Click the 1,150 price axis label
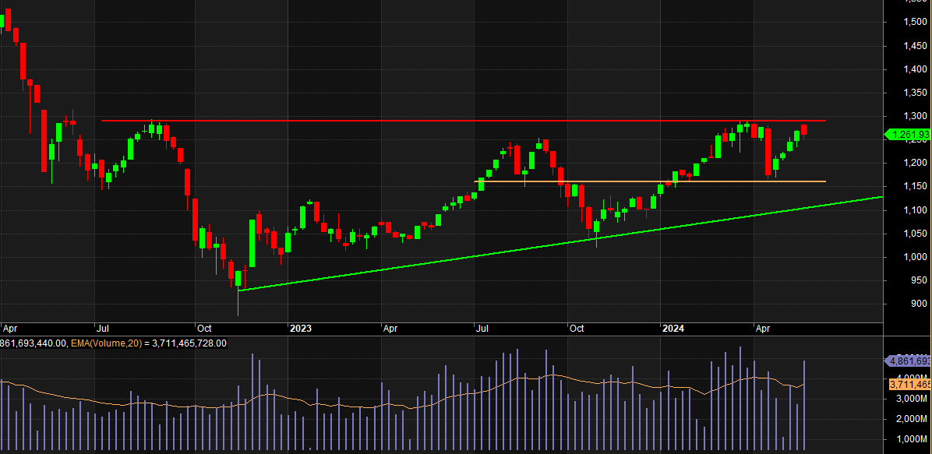 [x=915, y=187]
